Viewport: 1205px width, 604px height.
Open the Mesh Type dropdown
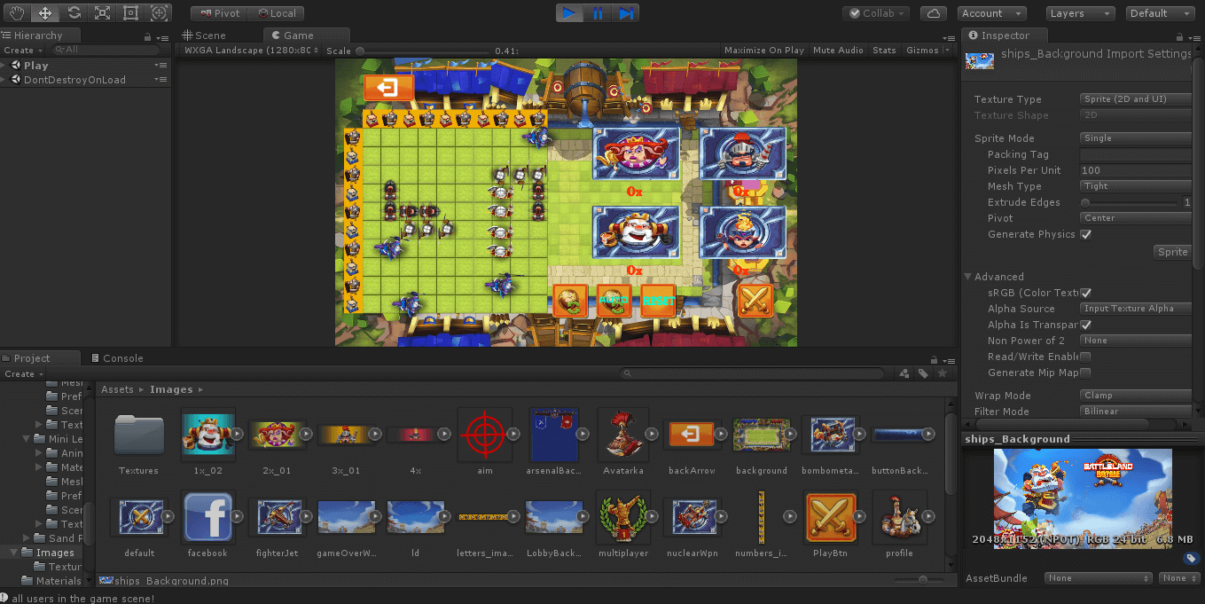[x=1136, y=186]
